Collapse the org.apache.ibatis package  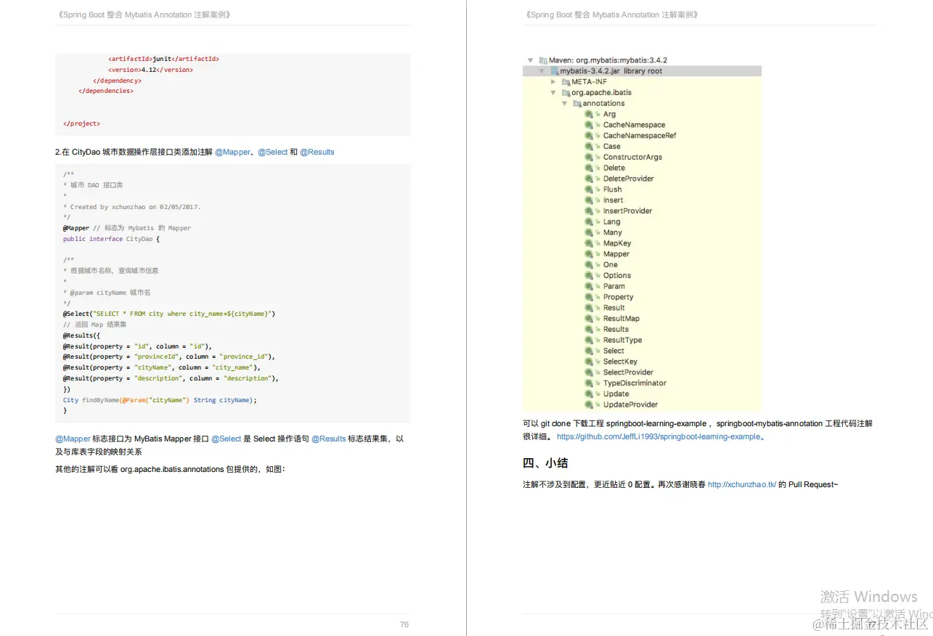(553, 92)
